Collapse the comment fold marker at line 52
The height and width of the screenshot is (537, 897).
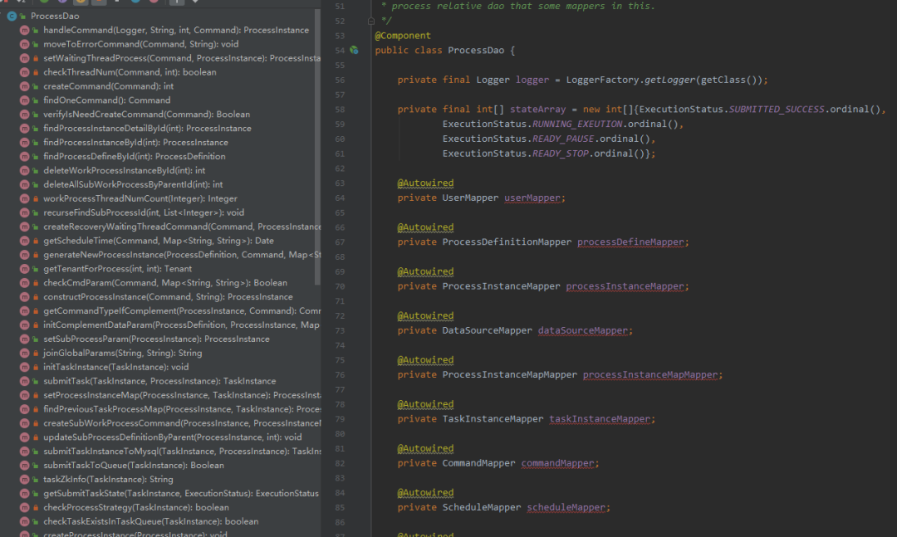coord(370,21)
